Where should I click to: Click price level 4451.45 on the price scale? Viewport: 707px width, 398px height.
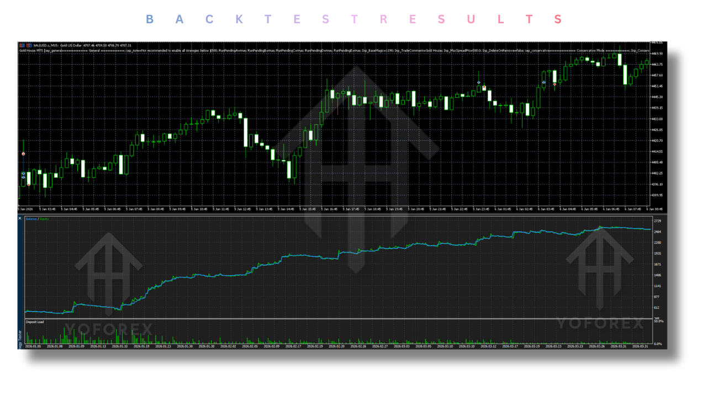click(x=657, y=86)
